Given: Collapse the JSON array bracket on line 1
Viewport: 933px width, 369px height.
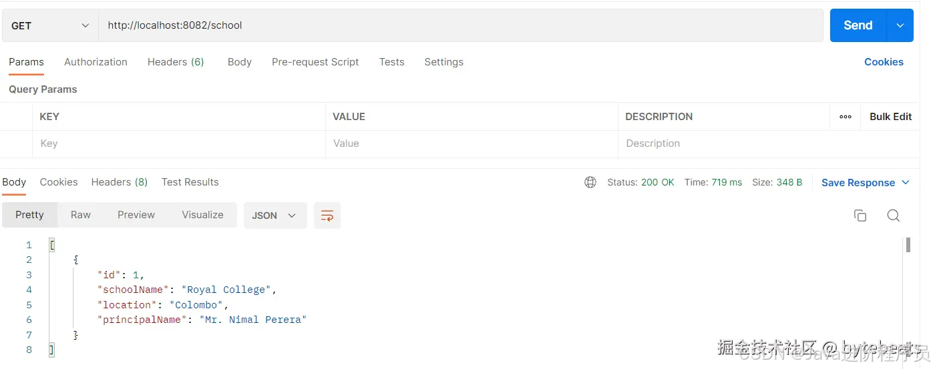Looking at the screenshot, I should click(x=52, y=245).
